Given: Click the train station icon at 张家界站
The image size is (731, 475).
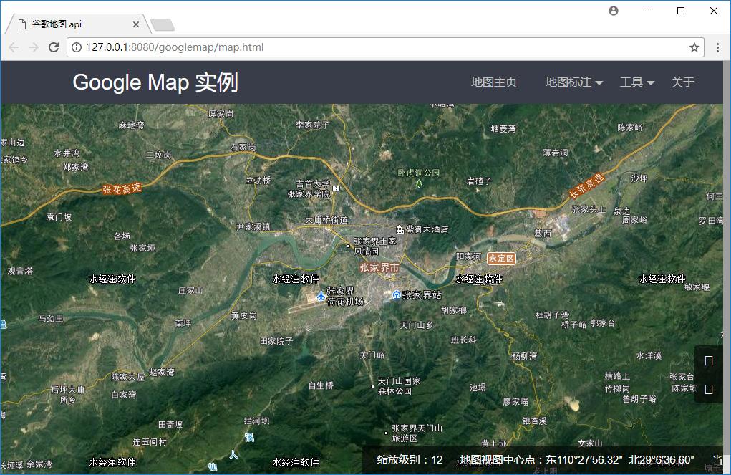Looking at the screenshot, I should click(x=396, y=295).
